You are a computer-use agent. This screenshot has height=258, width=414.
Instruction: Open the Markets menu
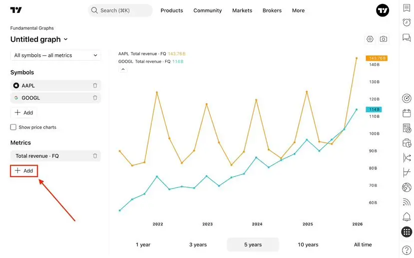pyautogui.click(x=242, y=10)
